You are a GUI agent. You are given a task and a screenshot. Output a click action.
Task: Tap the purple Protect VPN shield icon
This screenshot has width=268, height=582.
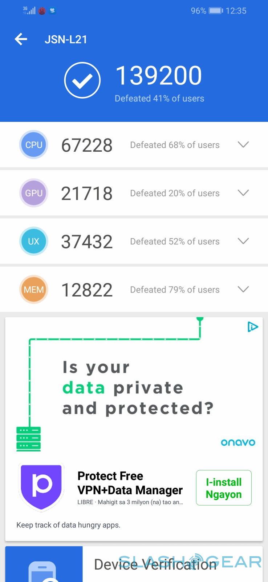pyautogui.click(x=41, y=486)
